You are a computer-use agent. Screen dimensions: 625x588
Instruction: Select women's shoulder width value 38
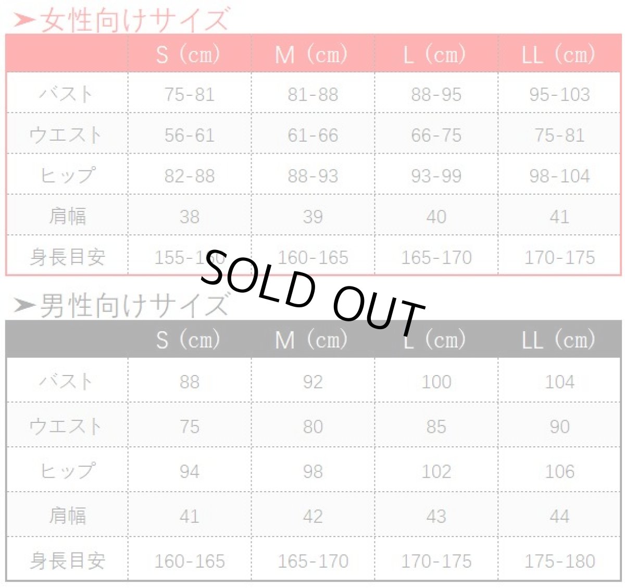click(189, 217)
